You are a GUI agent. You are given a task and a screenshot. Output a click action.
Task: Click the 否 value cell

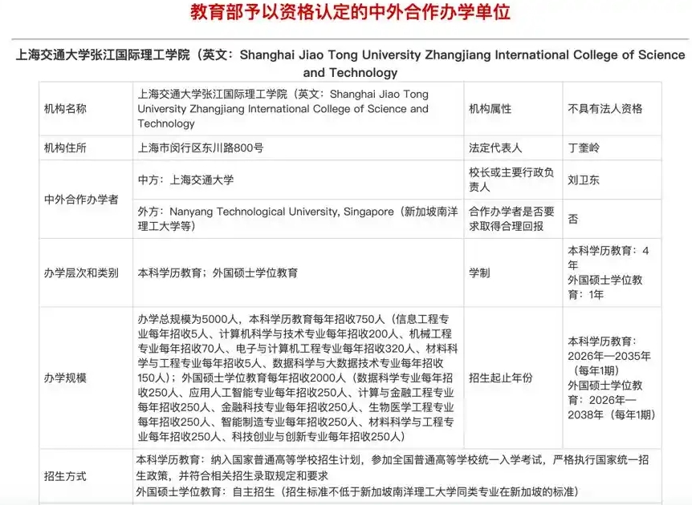pos(573,219)
